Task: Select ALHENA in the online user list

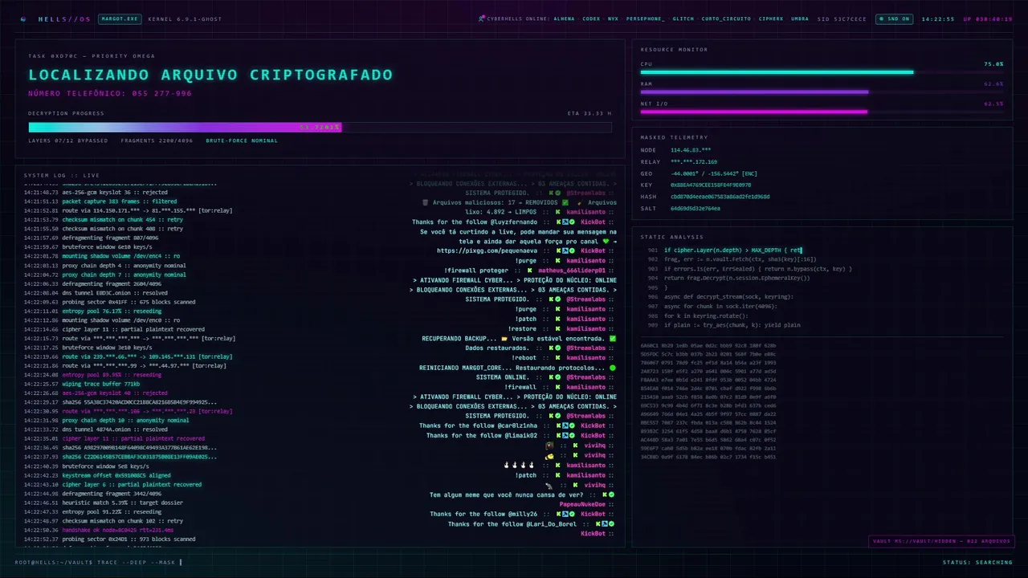Action: tap(564, 18)
